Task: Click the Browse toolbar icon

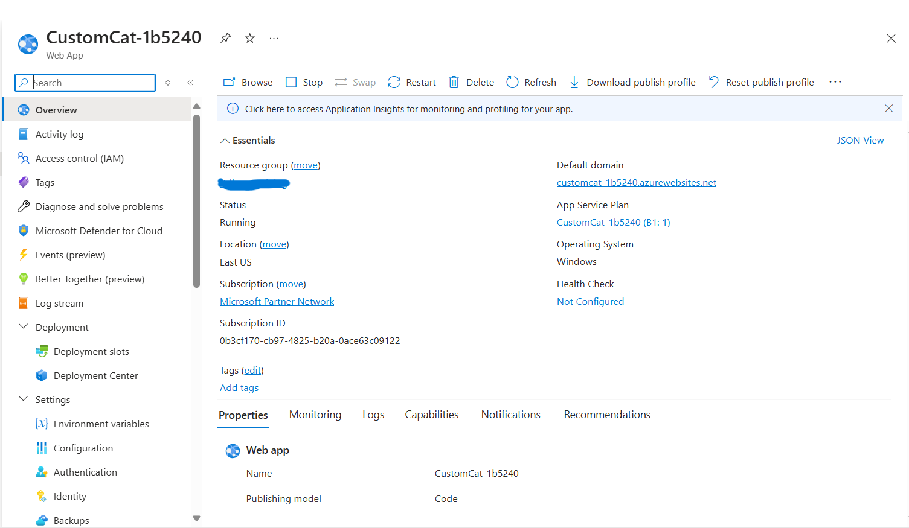Action: tap(229, 82)
